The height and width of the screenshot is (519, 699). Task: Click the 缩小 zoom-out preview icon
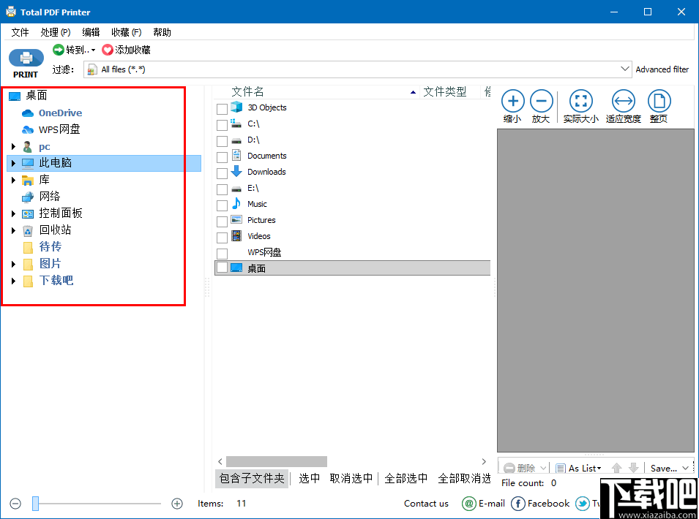point(512,102)
